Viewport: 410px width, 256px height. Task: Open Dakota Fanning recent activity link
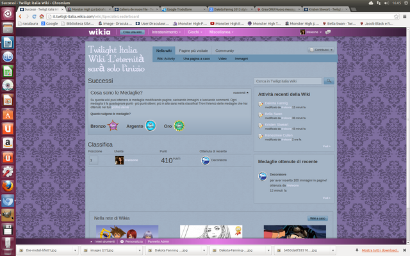point(276,103)
